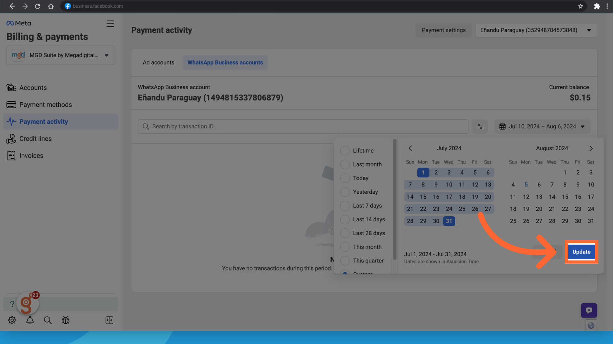Expand MGD Suite business selector dropdown

click(x=61, y=55)
